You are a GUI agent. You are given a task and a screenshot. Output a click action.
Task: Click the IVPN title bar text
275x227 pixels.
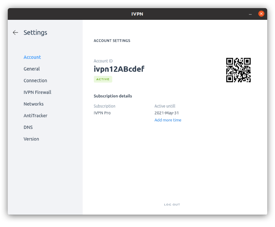pos(137,14)
